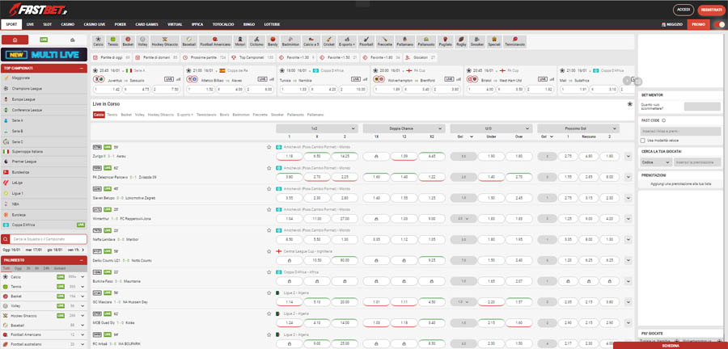
Task: Open the LIVE tab in main navigation
Action: pos(30,24)
